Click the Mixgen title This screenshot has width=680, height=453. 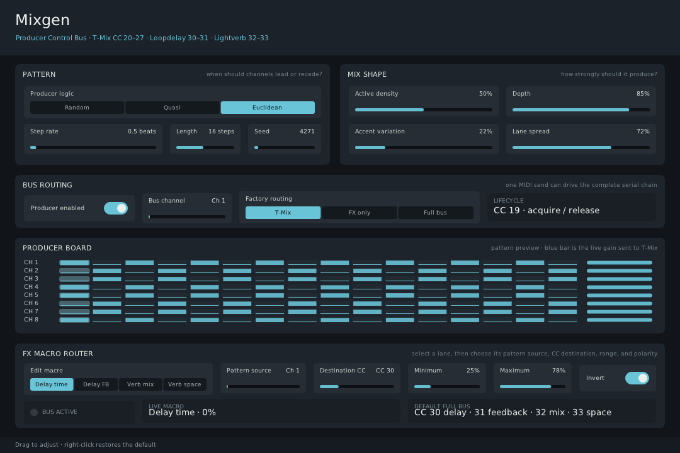[x=43, y=20]
